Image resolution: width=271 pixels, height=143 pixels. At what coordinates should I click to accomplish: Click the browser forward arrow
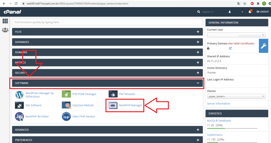pos(10,3)
